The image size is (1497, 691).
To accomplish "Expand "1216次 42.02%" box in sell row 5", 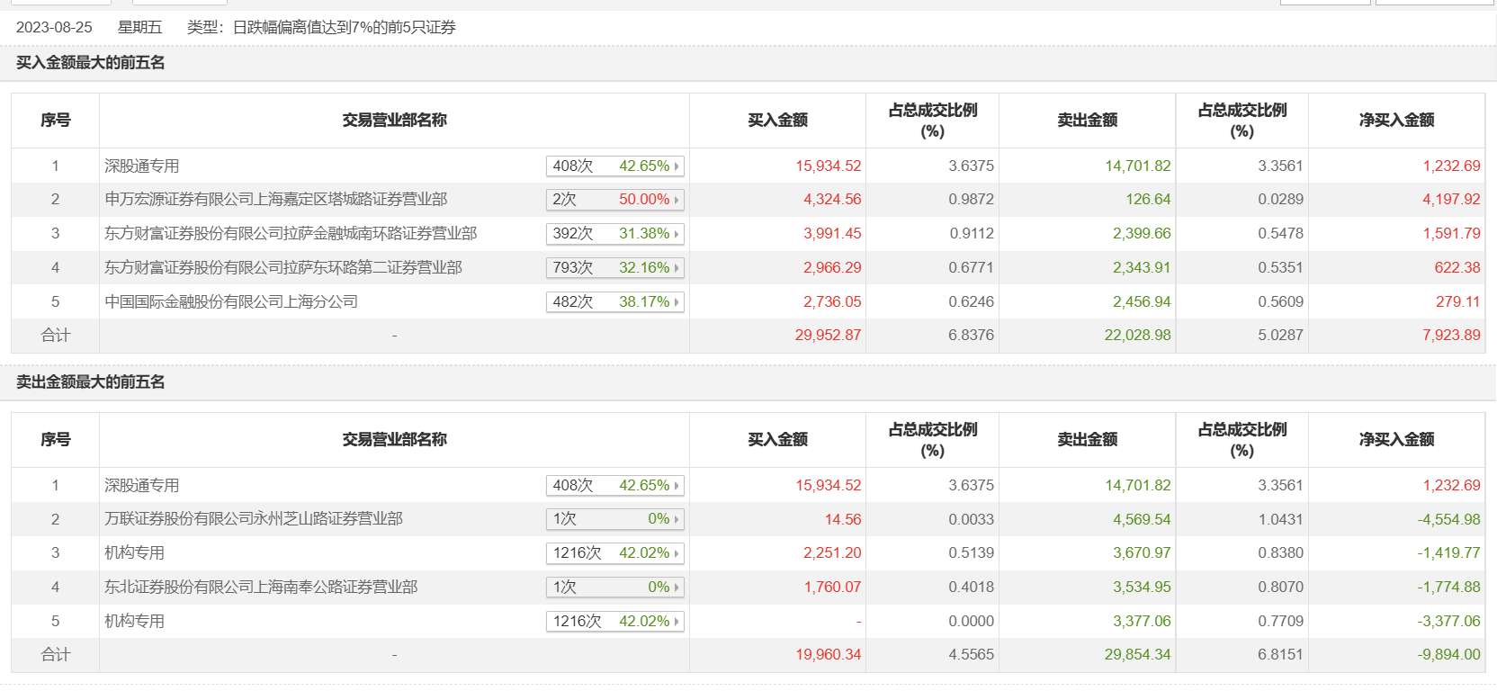I will pos(615,622).
